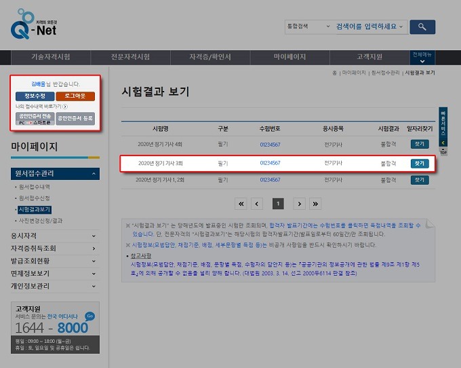Click the TOP scroll-to-top icon
Screen dimensions: 461x368
coord(443,152)
